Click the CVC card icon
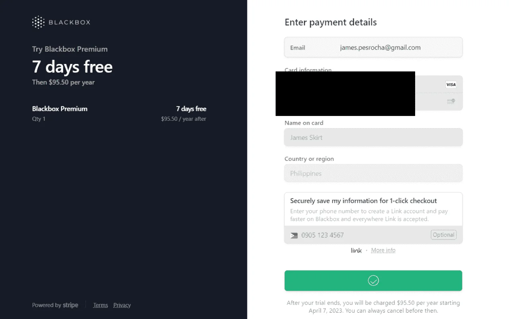 451,101
